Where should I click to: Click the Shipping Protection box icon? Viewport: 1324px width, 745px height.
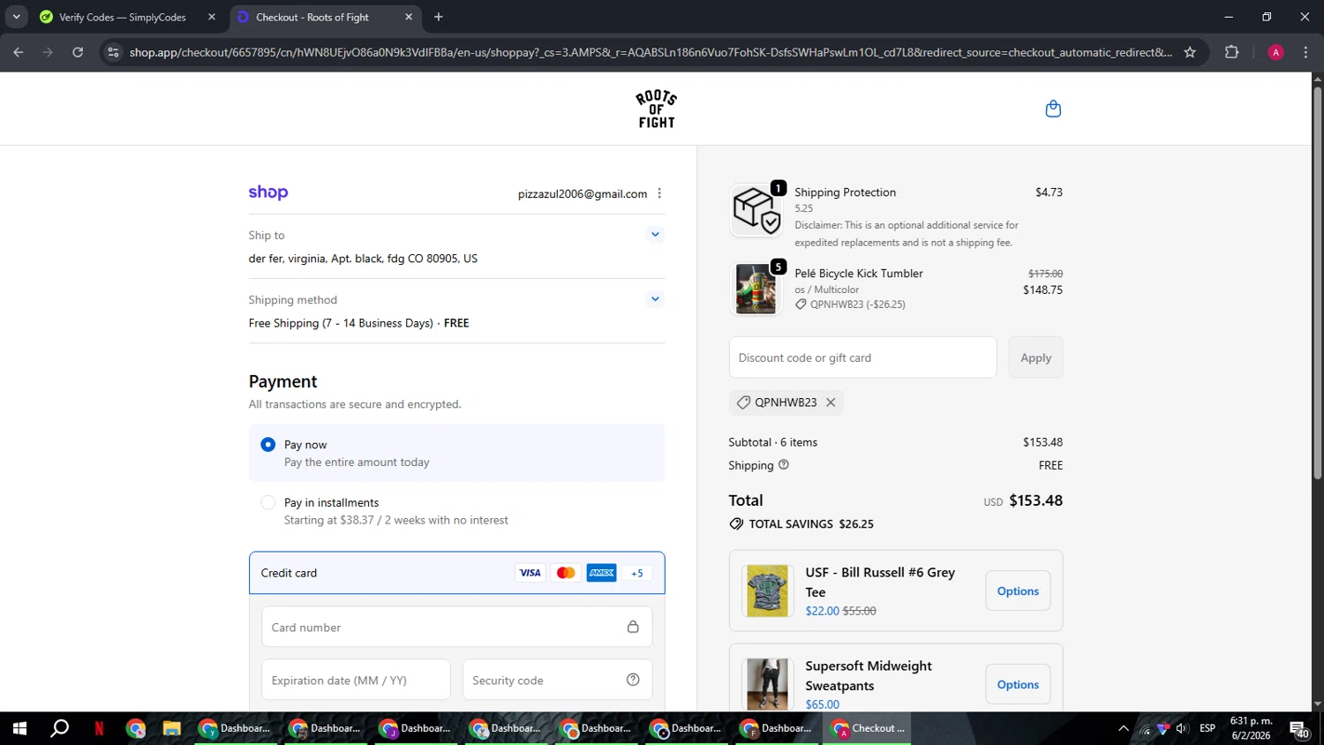756,210
